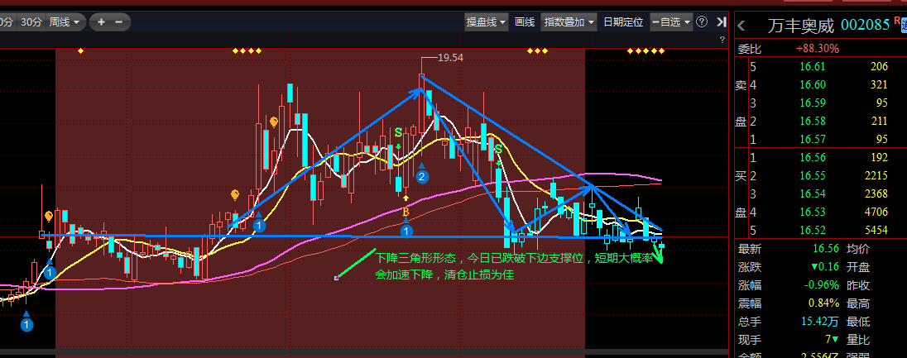Screen dimensions: 907x358
Task: Click the group of five yellow diamonds
Action: (646, 51)
